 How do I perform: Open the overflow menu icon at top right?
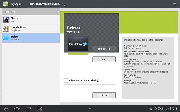(x=174, y=4)
